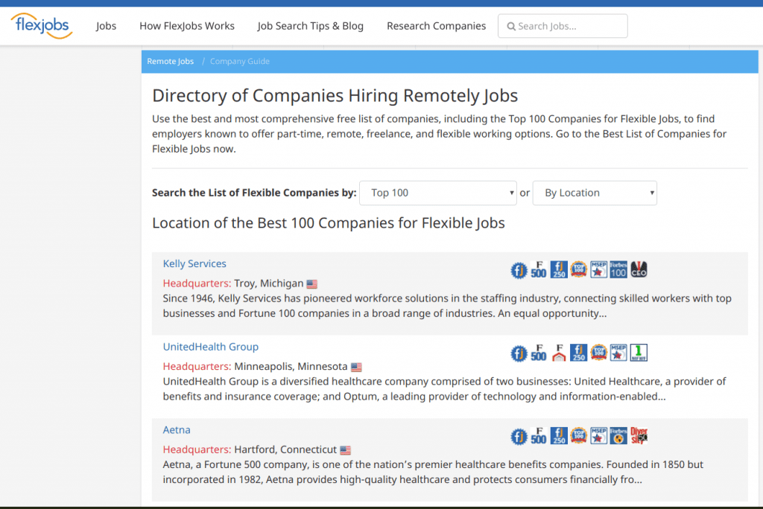Click Kelly Services' FJ 250 badge

click(559, 270)
